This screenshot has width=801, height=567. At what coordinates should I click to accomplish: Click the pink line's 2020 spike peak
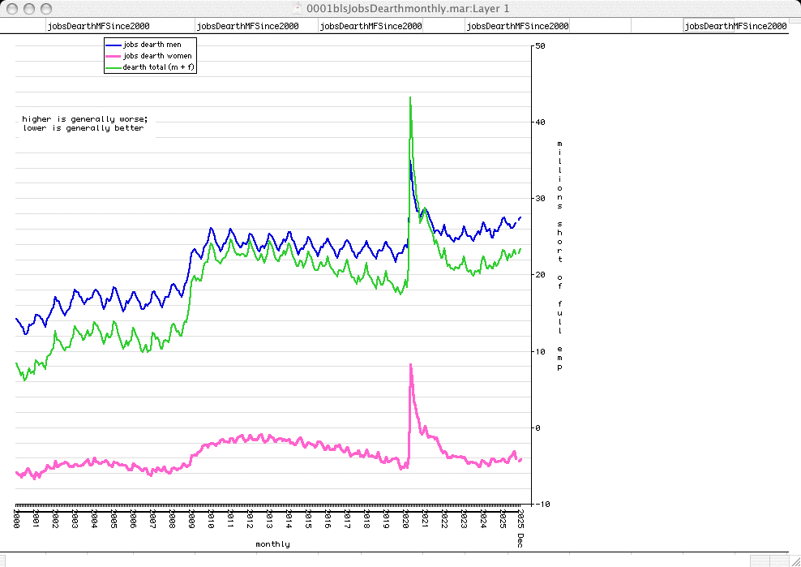point(411,365)
